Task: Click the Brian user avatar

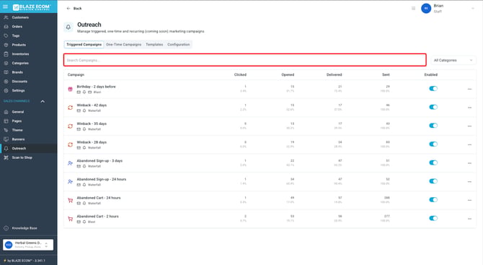Action: pos(426,9)
